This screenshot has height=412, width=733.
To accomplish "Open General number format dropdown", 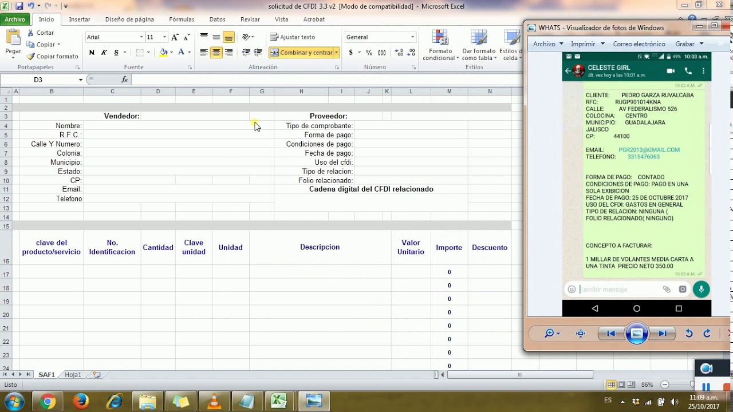I will coord(412,37).
